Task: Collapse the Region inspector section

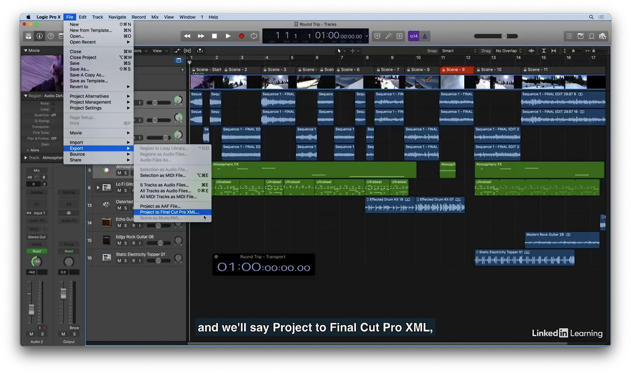Action: [x=26, y=96]
